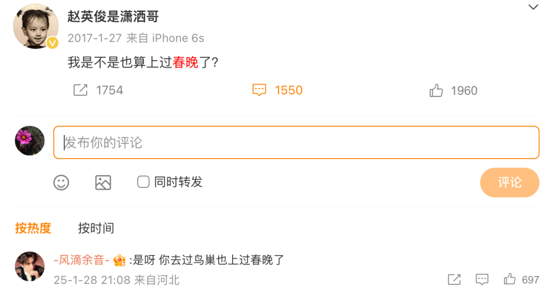
Task: Click the repost icon showing 1754
Action: (80, 91)
